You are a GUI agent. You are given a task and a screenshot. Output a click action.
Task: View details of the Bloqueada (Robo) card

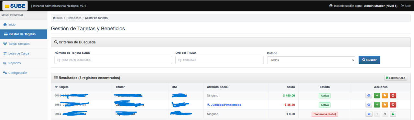(x=369, y=114)
